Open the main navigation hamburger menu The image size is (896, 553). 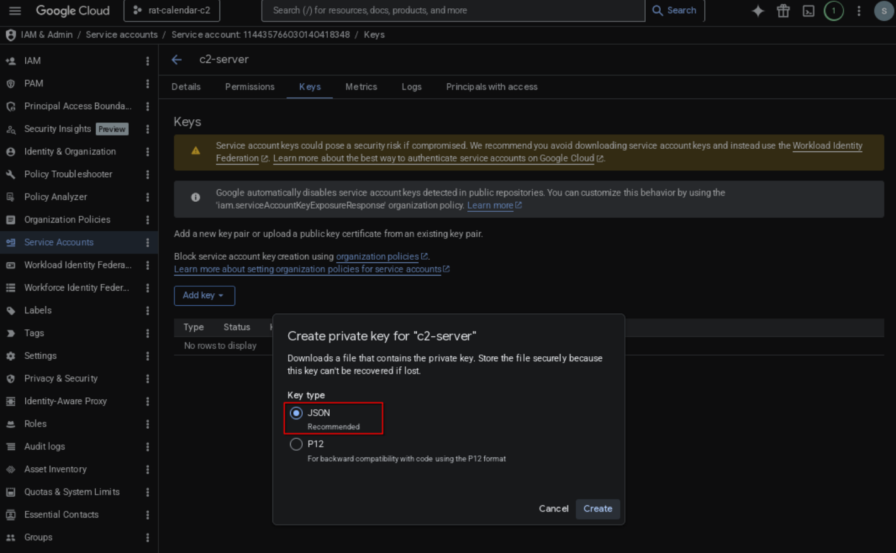tap(15, 11)
